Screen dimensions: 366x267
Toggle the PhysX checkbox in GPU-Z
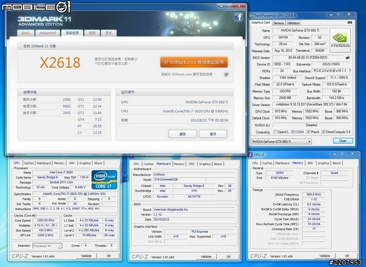(308, 132)
